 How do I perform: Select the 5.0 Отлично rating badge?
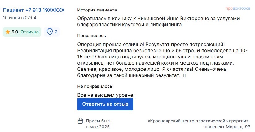[22, 32]
